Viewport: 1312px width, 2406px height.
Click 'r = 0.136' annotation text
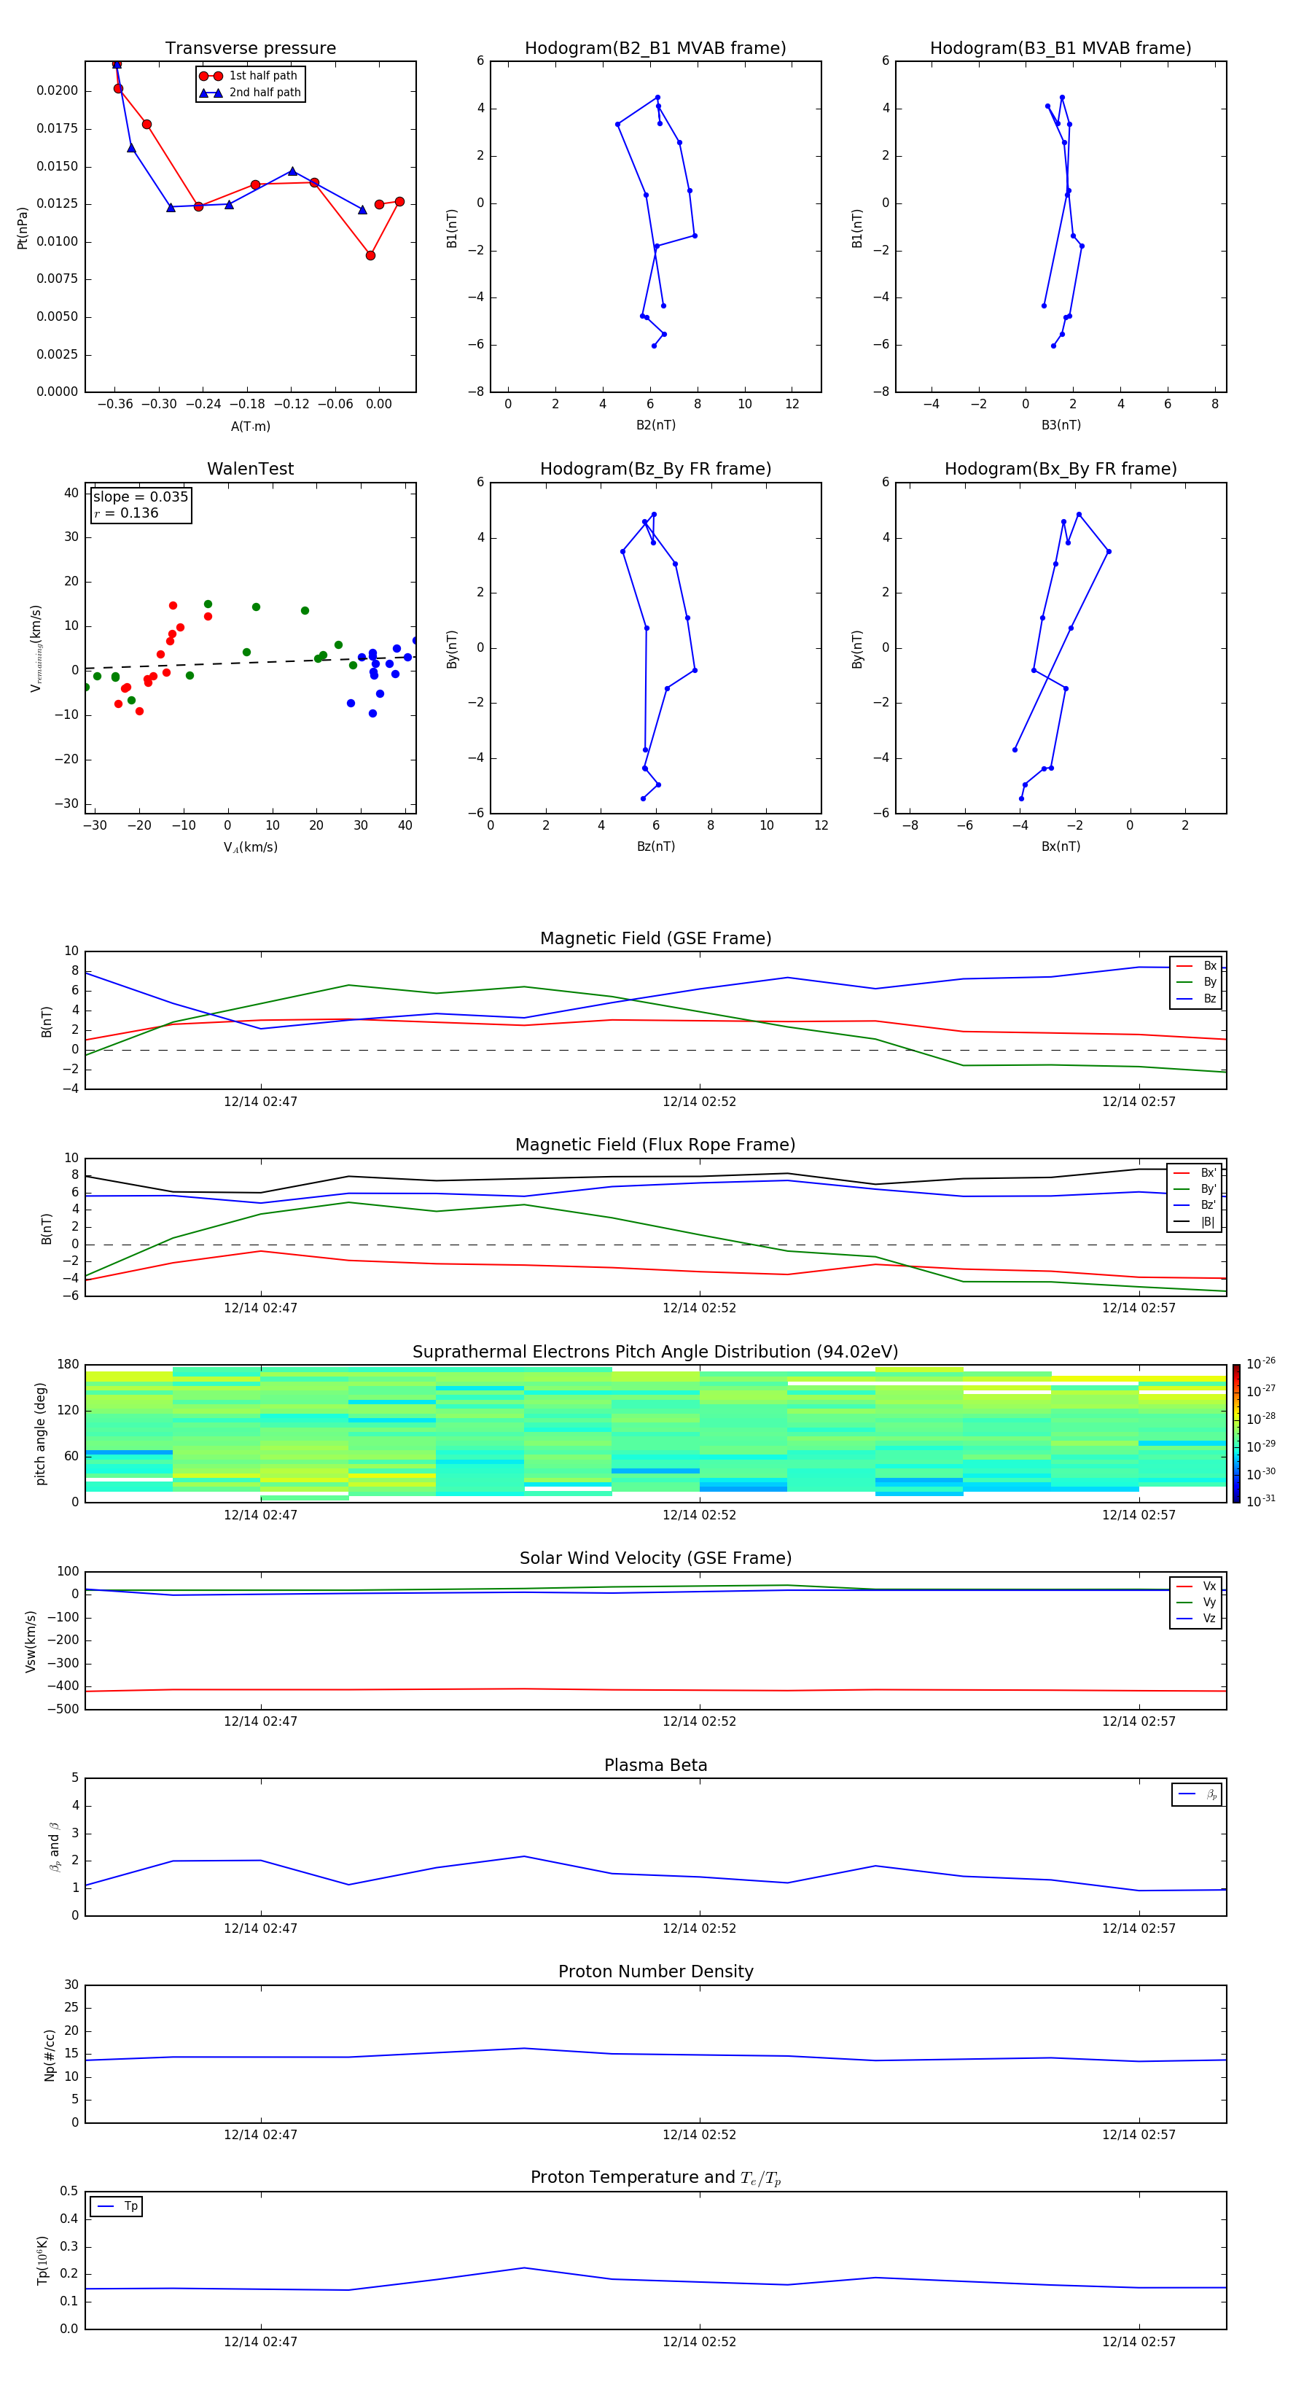(x=126, y=513)
